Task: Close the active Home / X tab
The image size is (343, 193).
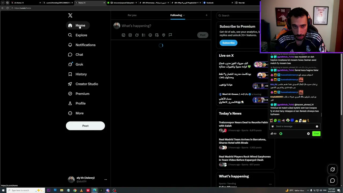Action: pos(104,3)
